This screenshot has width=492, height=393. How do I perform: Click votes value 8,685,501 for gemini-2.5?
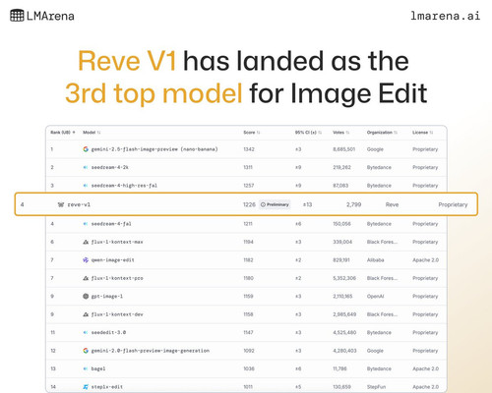tap(344, 149)
